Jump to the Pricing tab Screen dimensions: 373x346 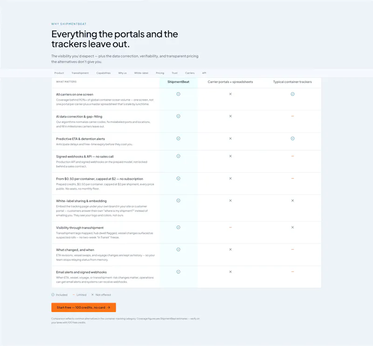coord(160,73)
